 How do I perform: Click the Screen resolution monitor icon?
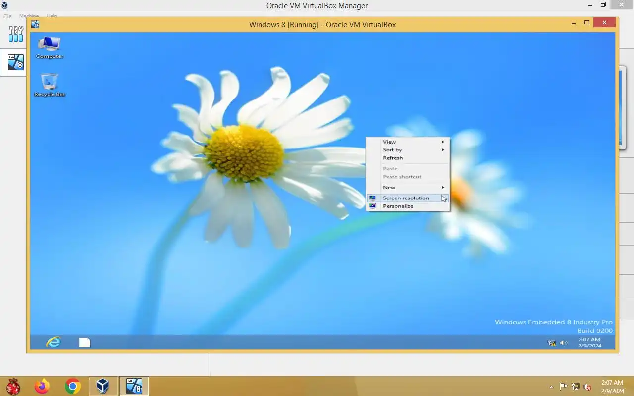click(x=372, y=198)
